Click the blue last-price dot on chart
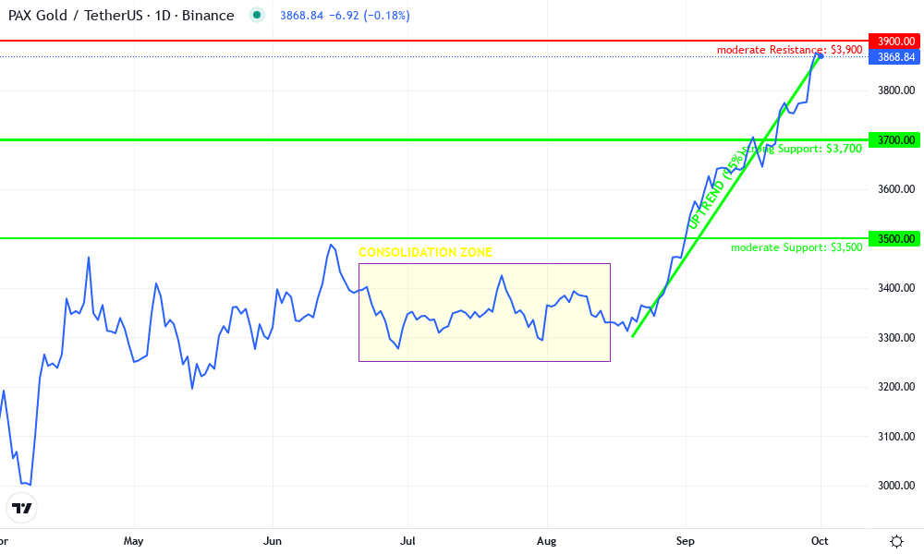Image resolution: width=924 pixels, height=554 pixels. click(x=820, y=56)
